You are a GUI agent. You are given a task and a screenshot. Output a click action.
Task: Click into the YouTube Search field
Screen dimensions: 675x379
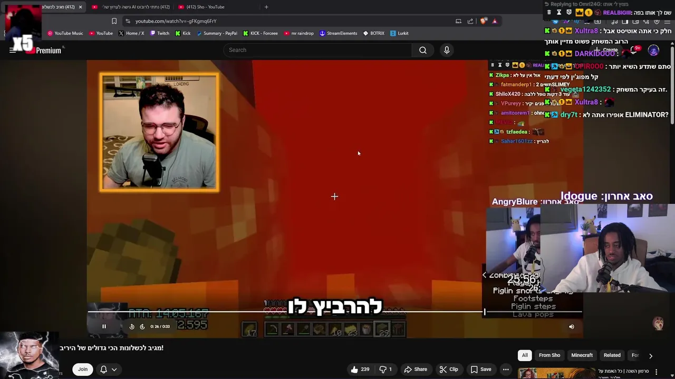coord(317,50)
